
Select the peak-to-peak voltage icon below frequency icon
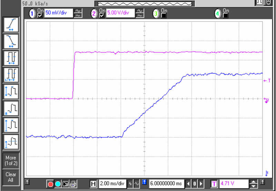(11, 92)
